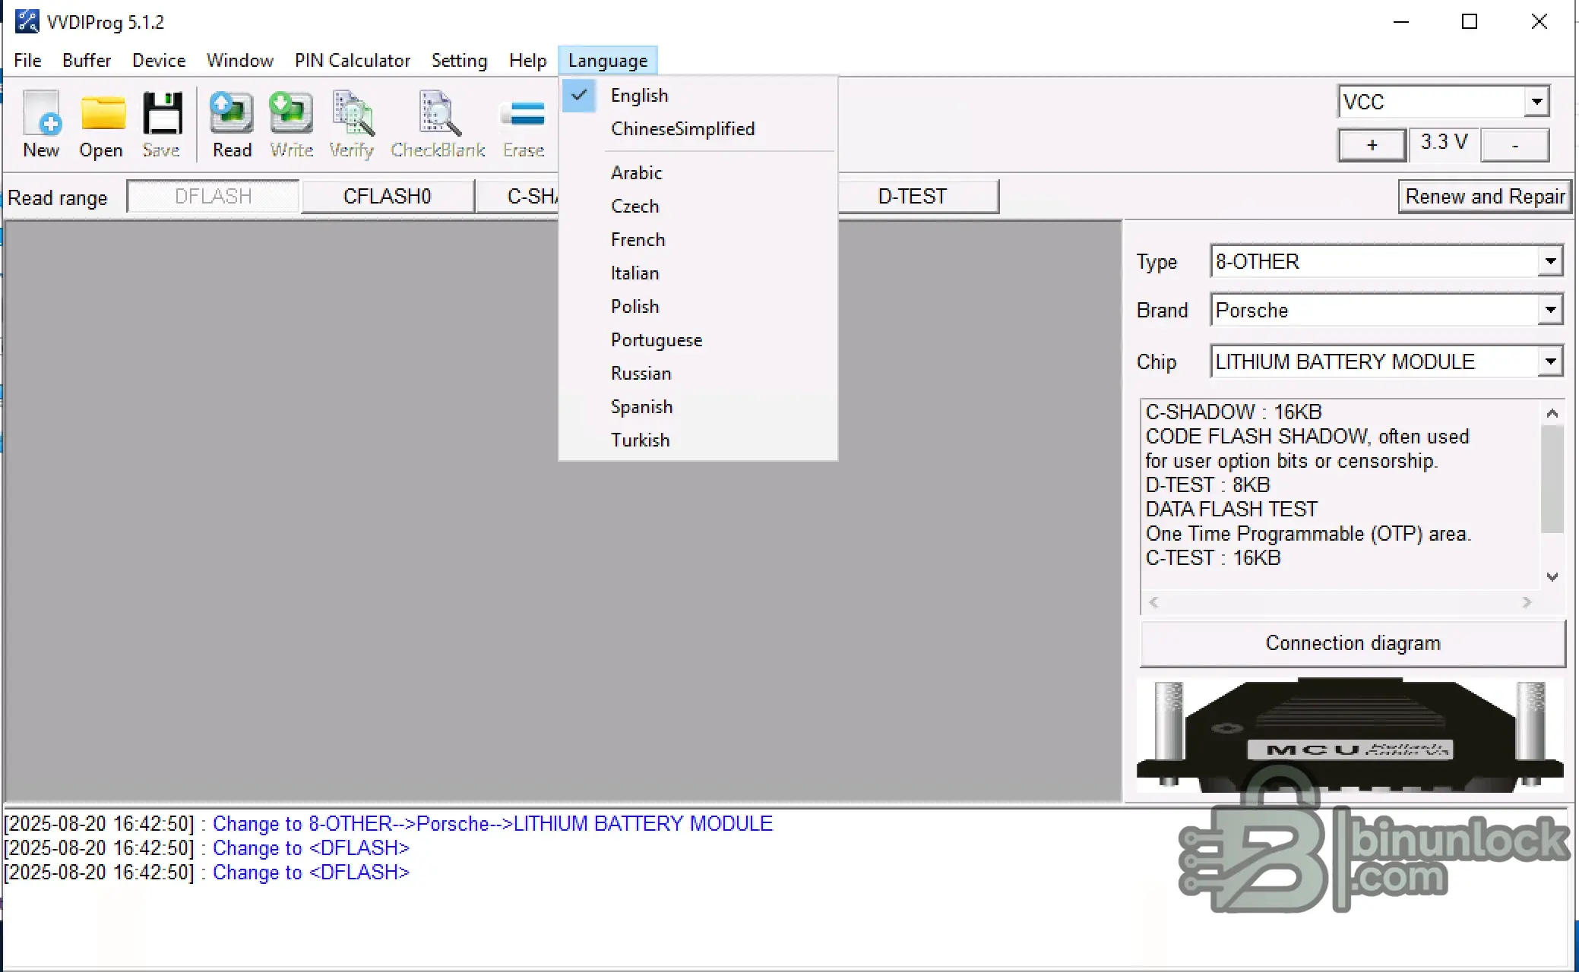The height and width of the screenshot is (972, 1579).
Task: Expand the Chip LITHIUM BATTERY MODULE dropdown
Action: click(x=1550, y=361)
